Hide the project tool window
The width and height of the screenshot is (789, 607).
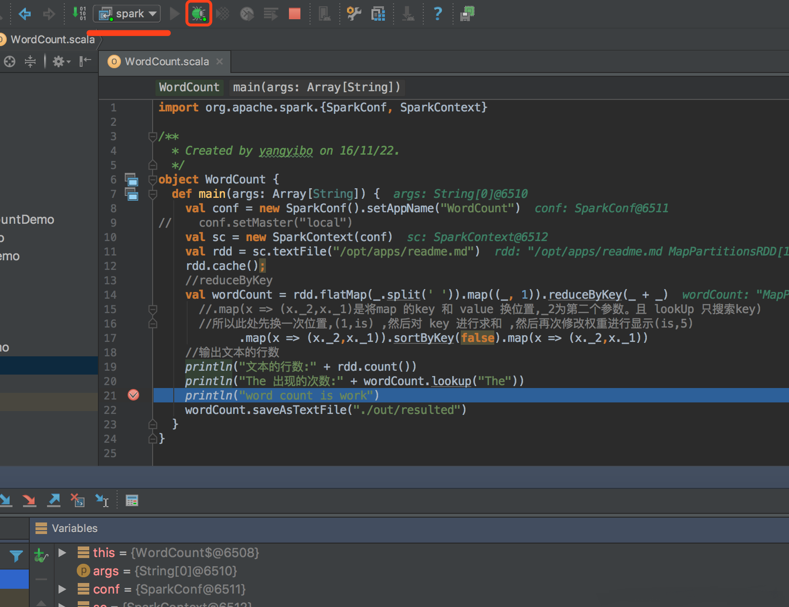coord(85,61)
